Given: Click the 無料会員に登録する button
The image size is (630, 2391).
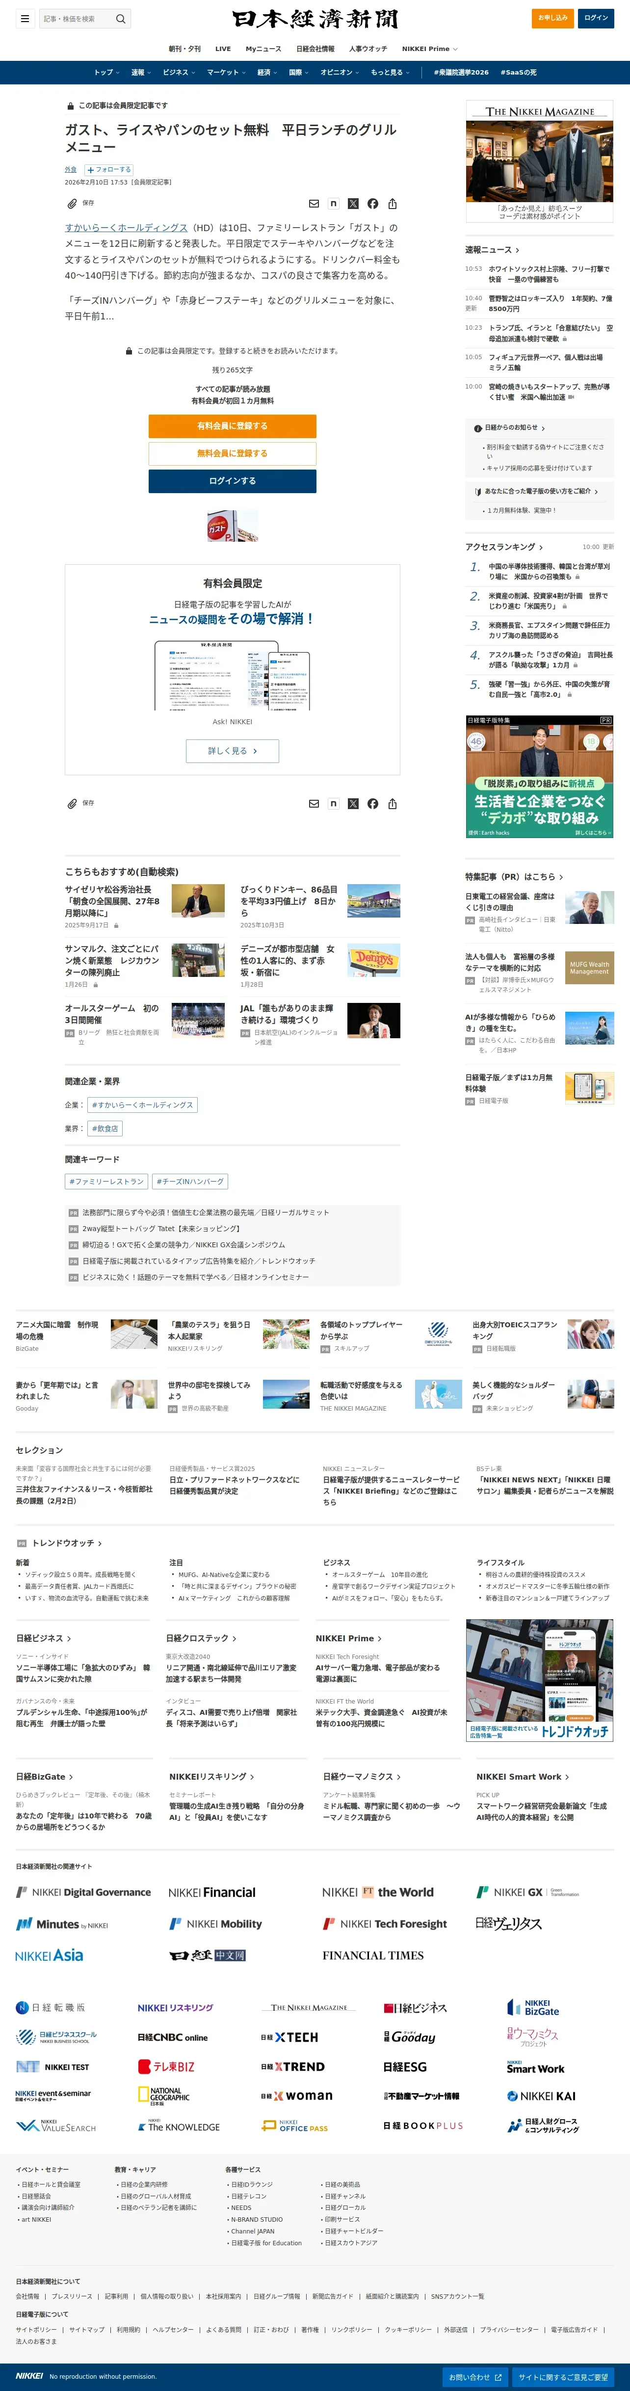Looking at the screenshot, I should tap(232, 454).
